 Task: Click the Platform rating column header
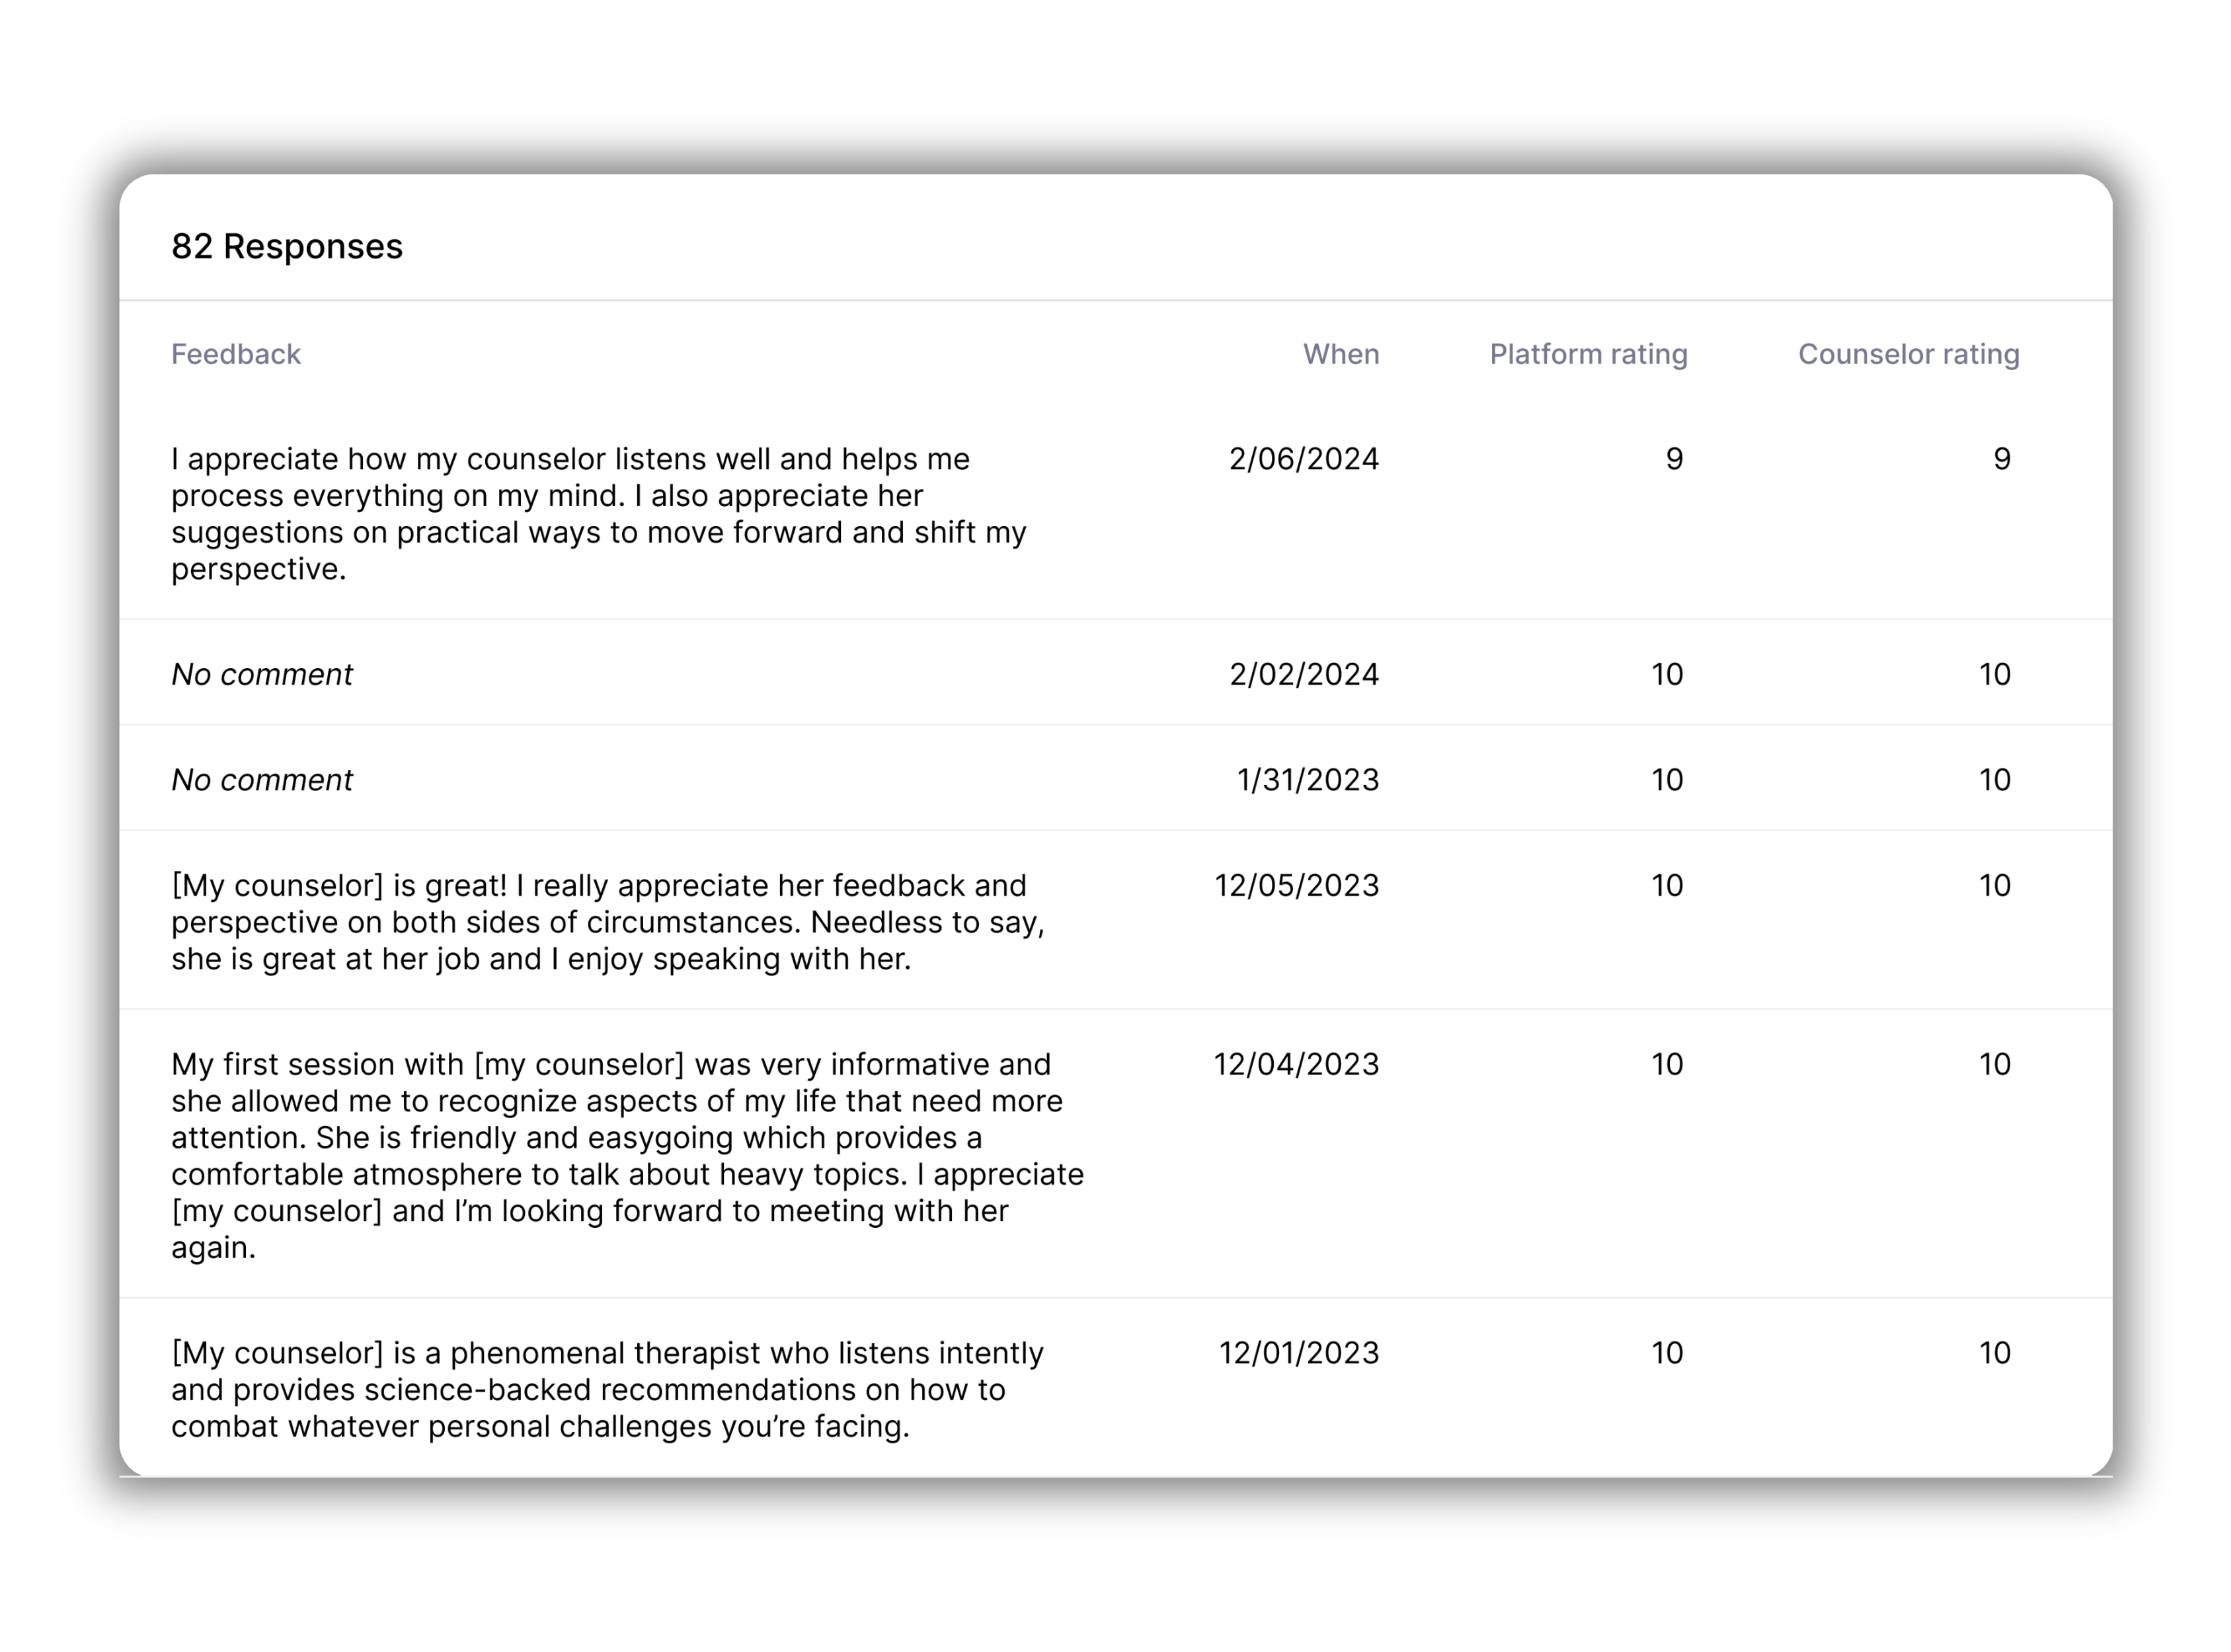click(x=1588, y=354)
